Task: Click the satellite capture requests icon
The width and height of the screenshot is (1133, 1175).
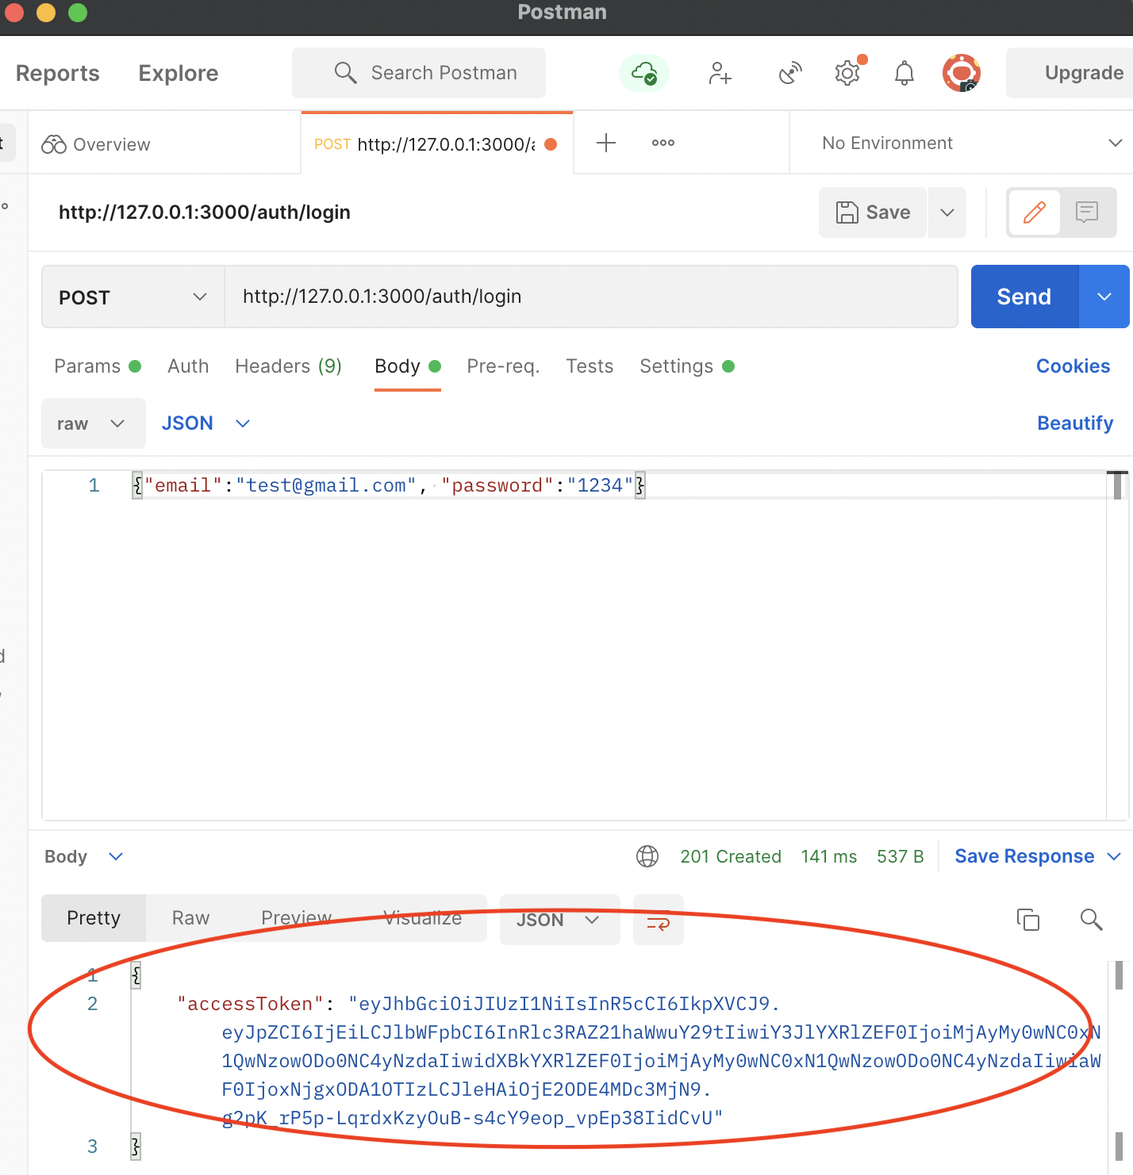Action: click(790, 74)
